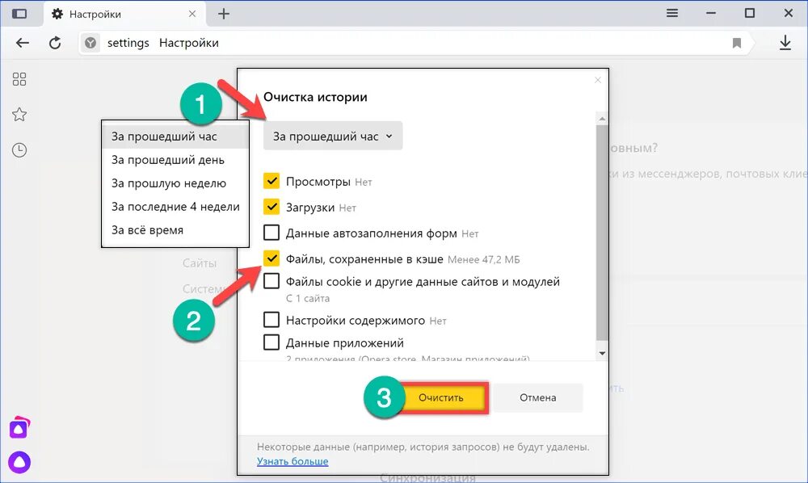This screenshot has width=808, height=483.
Task: Check Настройки содержимого checkbox
Action: [x=271, y=320]
